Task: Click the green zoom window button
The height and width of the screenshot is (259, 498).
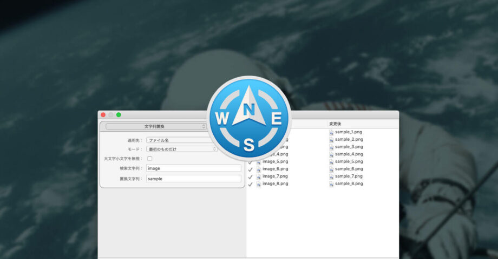Action: pyautogui.click(x=119, y=115)
